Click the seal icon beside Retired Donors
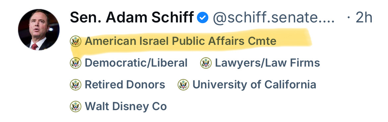The height and width of the screenshot is (122, 388). click(76, 85)
